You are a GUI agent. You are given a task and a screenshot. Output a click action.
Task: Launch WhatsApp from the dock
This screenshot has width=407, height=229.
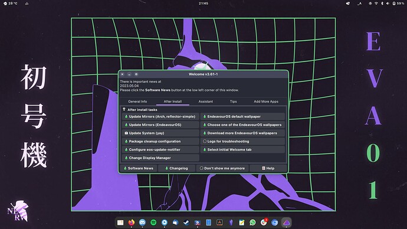click(x=252, y=223)
